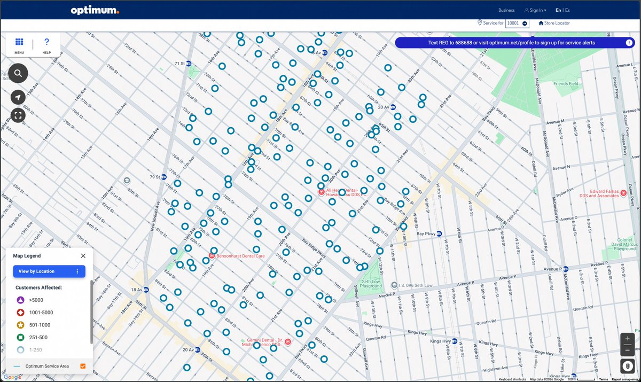Open the Terms link on map
641x382 pixels.
[x=603, y=379]
